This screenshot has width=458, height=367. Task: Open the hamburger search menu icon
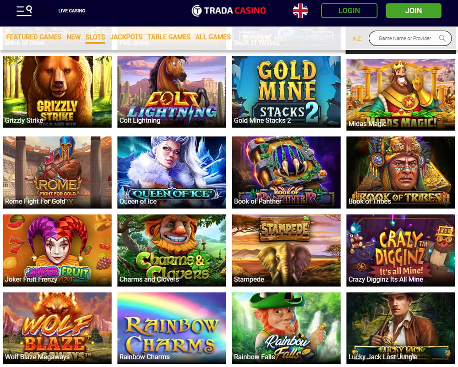[24, 11]
